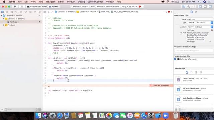This screenshot has width=214, height=120.
Task: Open the Location dropdown showing Relative to Group
Action: click(x=200, y=27)
